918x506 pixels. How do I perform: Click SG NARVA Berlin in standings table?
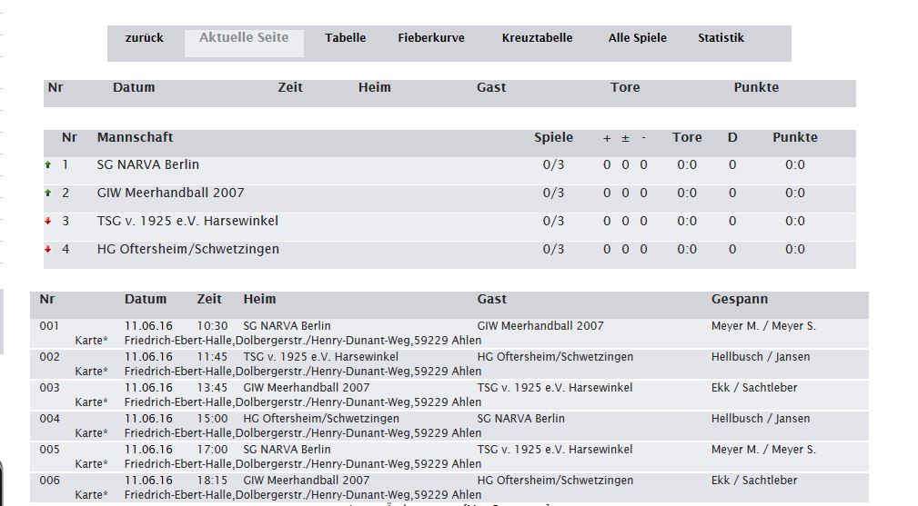(x=147, y=165)
